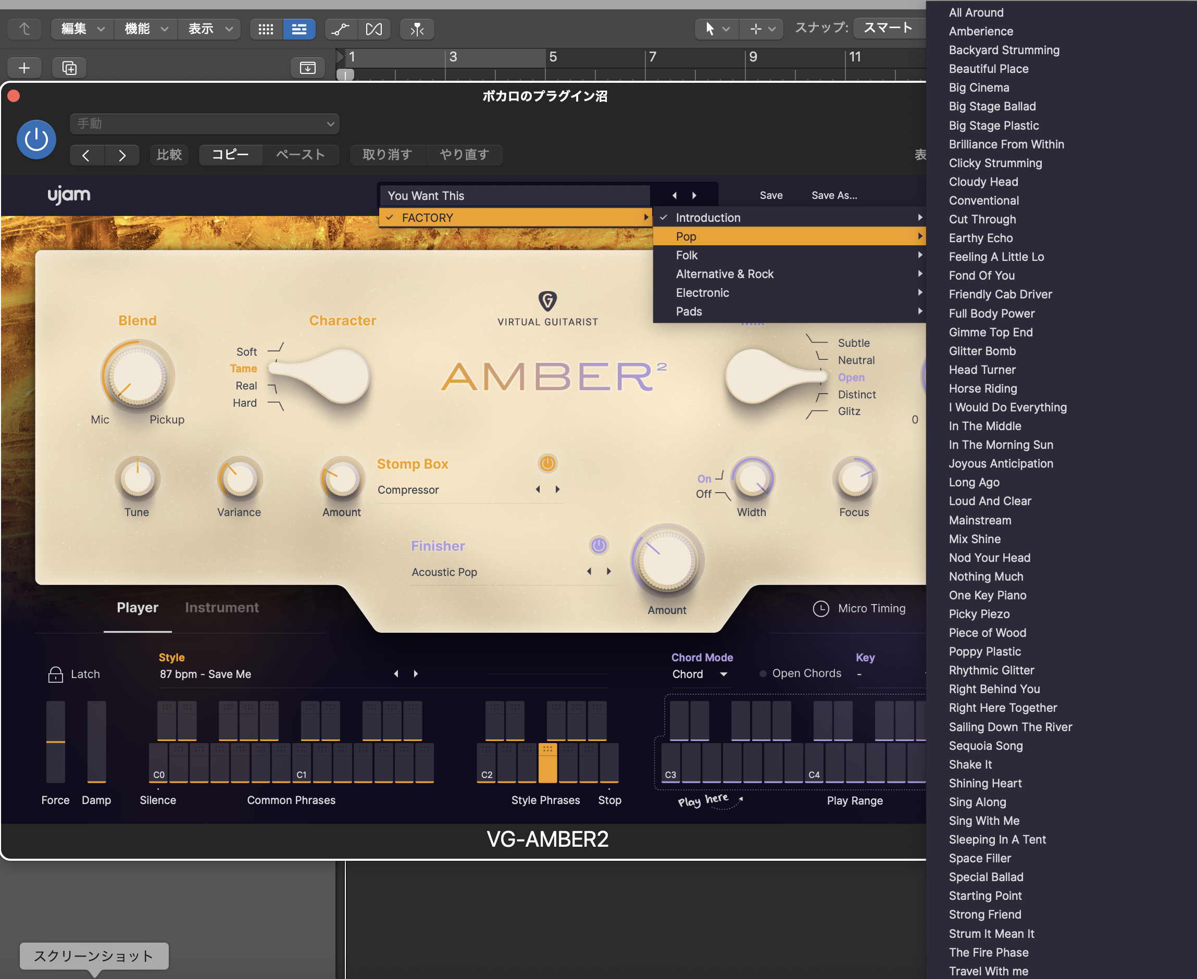Choose the Glitter Bomb preset

click(x=982, y=351)
